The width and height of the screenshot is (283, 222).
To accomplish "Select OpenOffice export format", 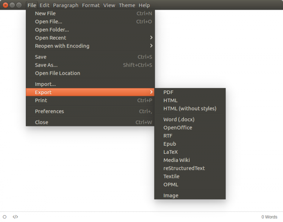I will tap(177, 128).
